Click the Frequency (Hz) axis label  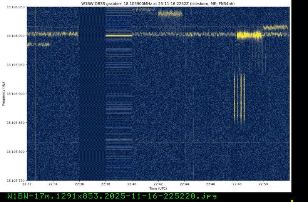click(x=3, y=94)
